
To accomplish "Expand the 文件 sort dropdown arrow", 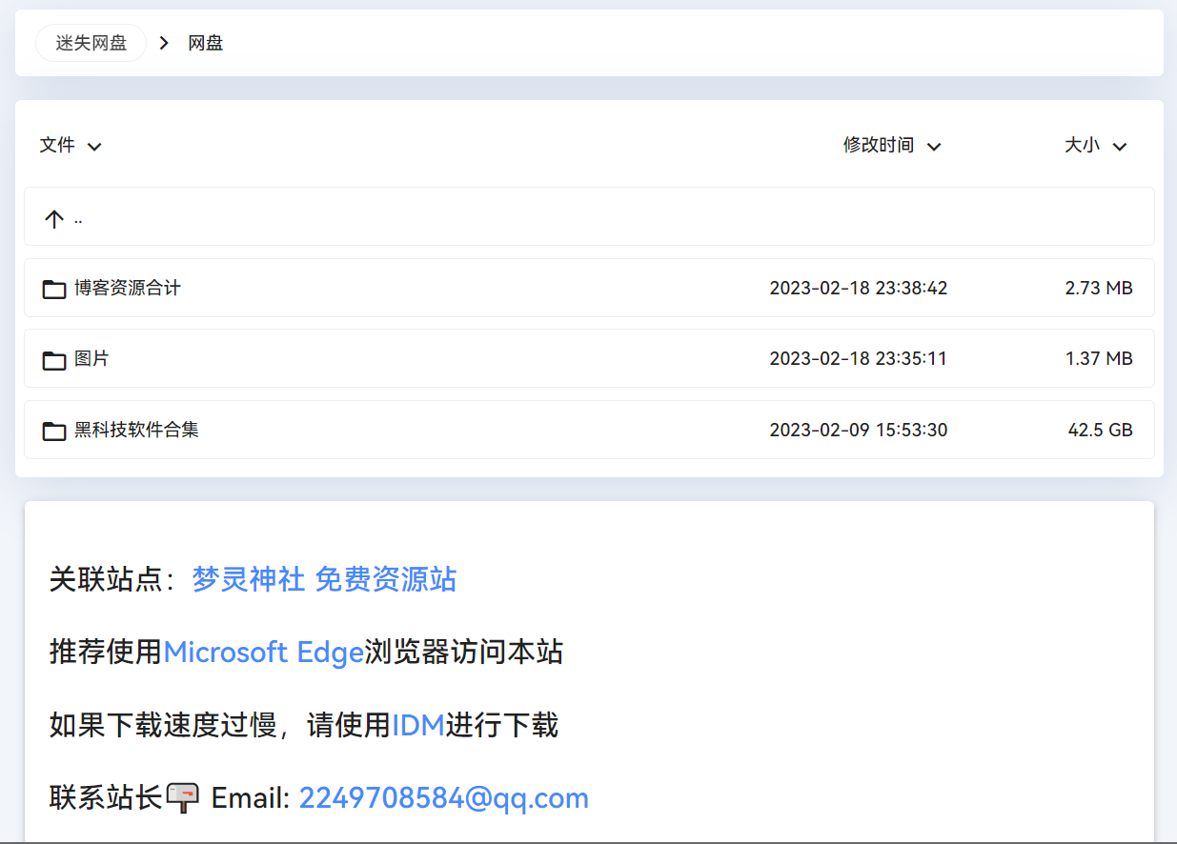I will (94, 147).
